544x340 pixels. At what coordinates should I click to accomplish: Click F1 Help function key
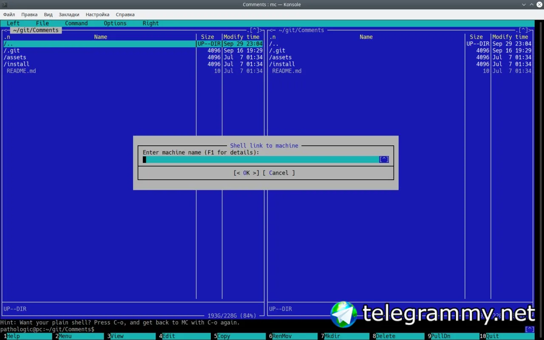[28, 336]
